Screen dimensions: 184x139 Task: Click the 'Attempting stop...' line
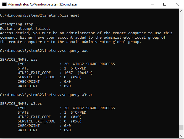pyautogui.click(x=20, y=24)
